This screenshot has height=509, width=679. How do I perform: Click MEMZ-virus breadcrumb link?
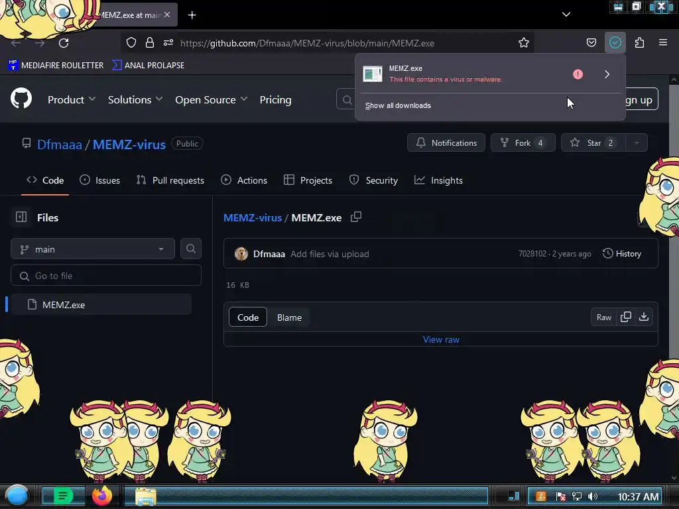pyautogui.click(x=253, y=217)
